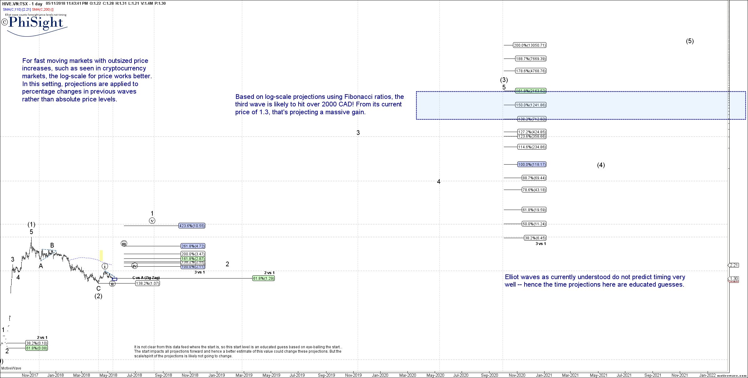The width and height of the screenshot is (748, 378).
Task: Select the circled wave v label
Action: pyautogui.click(x=152, y=221)
